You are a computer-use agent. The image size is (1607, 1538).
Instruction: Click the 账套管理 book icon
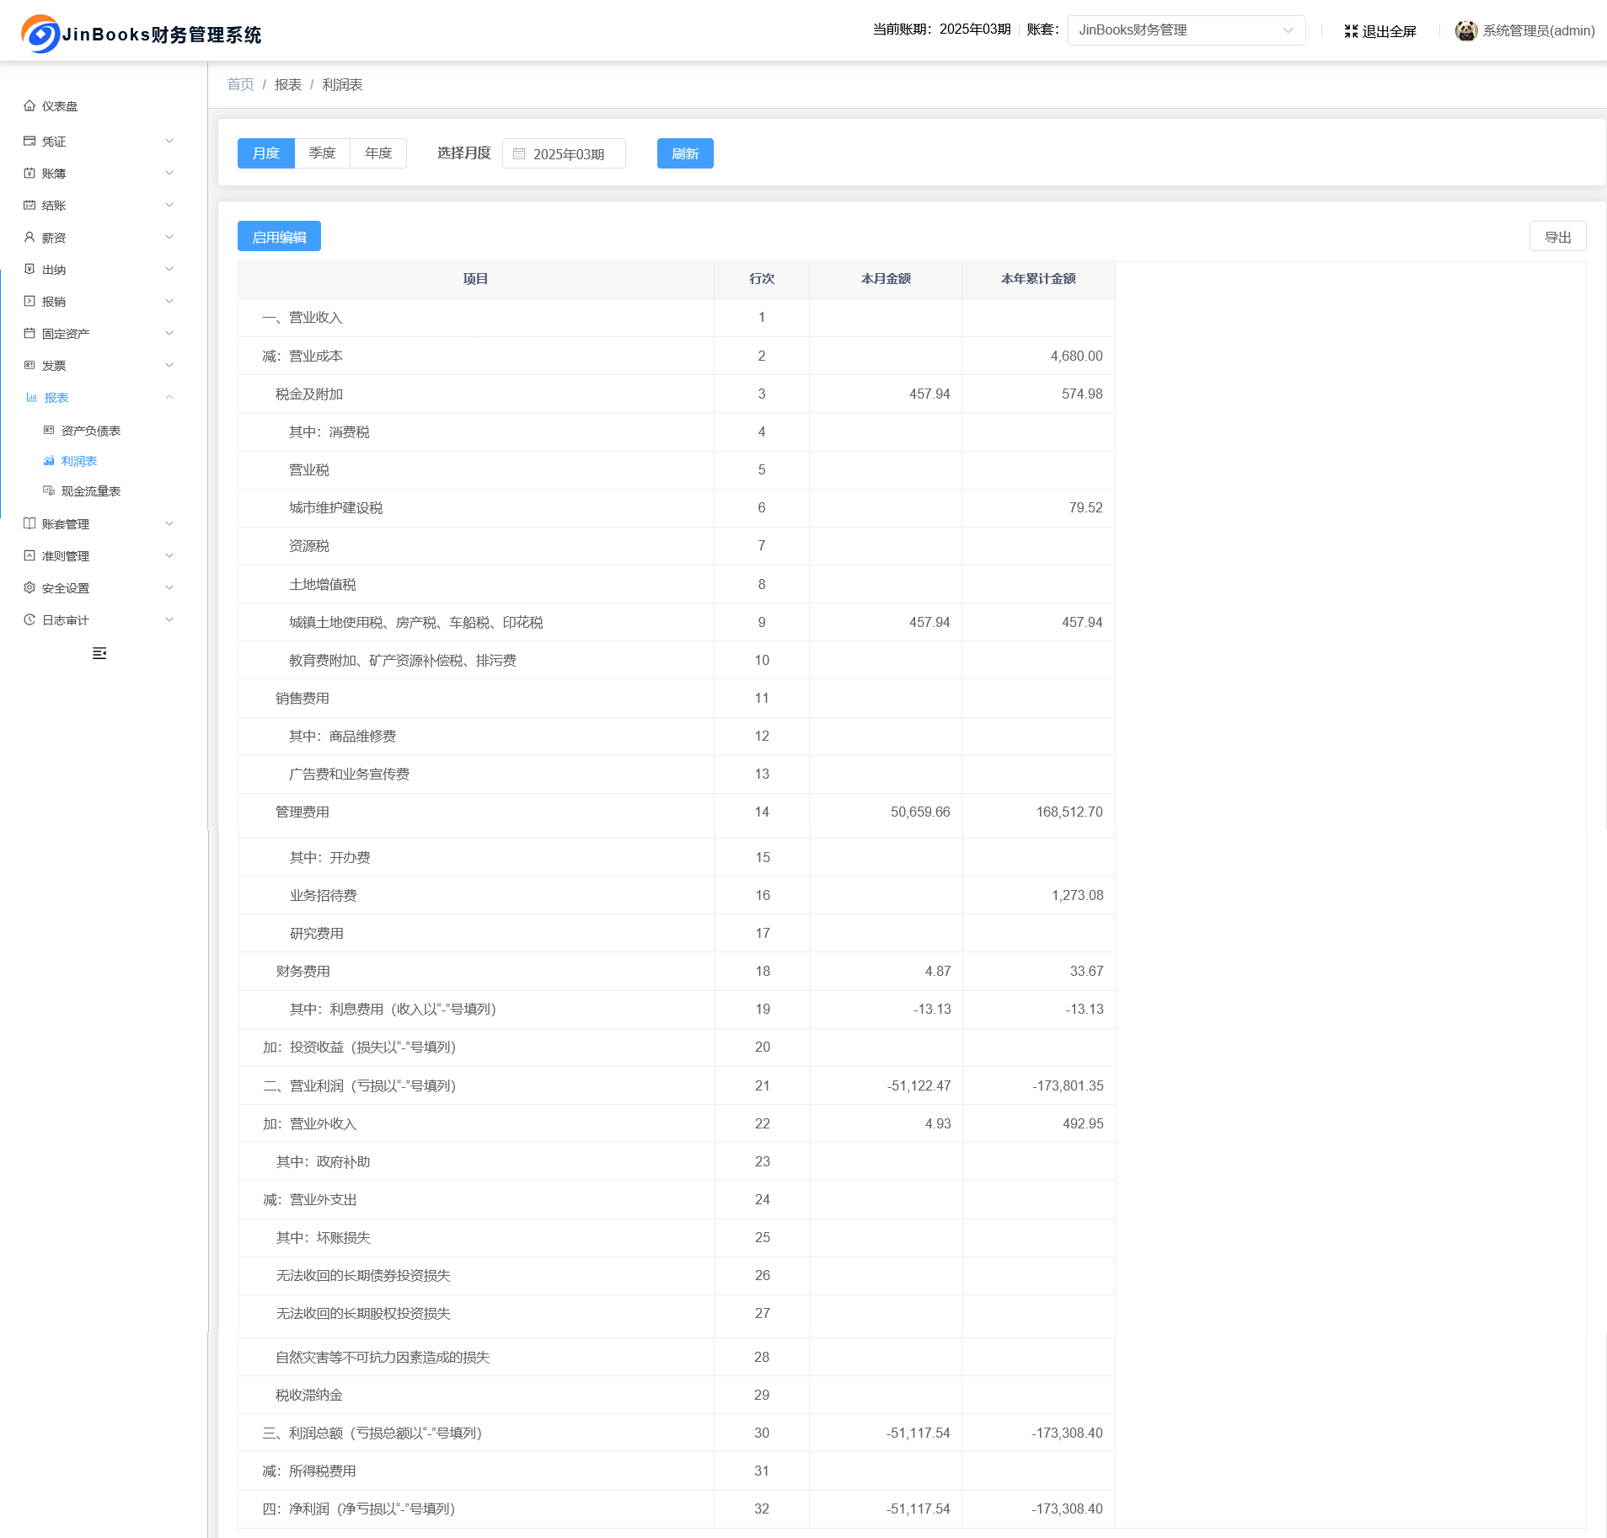[x=29, y=523]
